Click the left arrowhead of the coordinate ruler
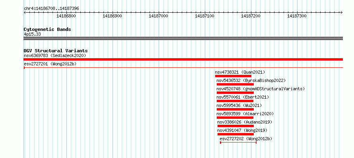The width and height of the screenshot is (354, 158). click(x=25, y=13)
